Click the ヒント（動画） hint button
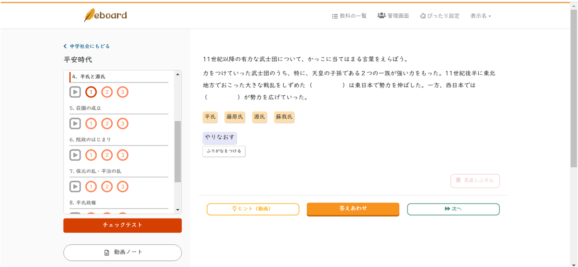Image resolution: width=578 pixels, height=267 pixels. 253,209
